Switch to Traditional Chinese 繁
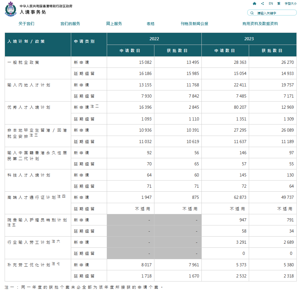The height and width of the screenshot is (292, 302). [x=279, y=3]
